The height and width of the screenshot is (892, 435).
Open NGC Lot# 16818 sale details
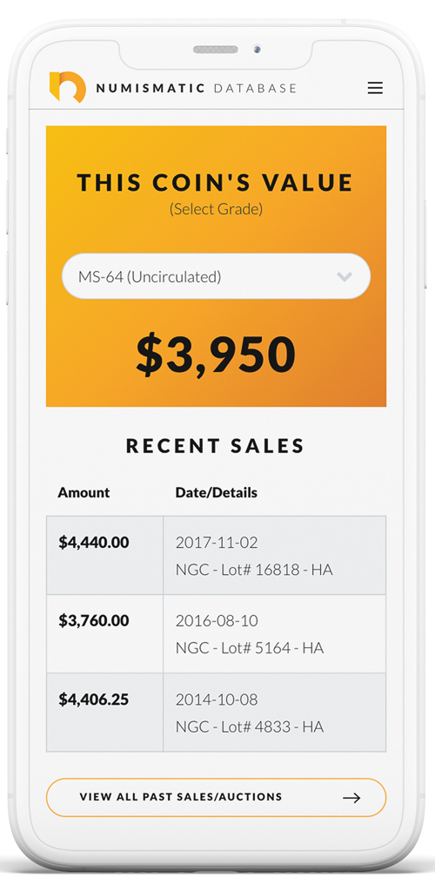[254, 570]
